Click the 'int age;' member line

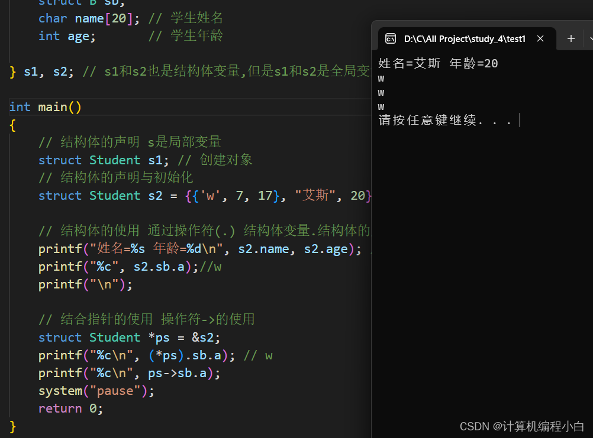pyautogui.click(x=67, y=36)
